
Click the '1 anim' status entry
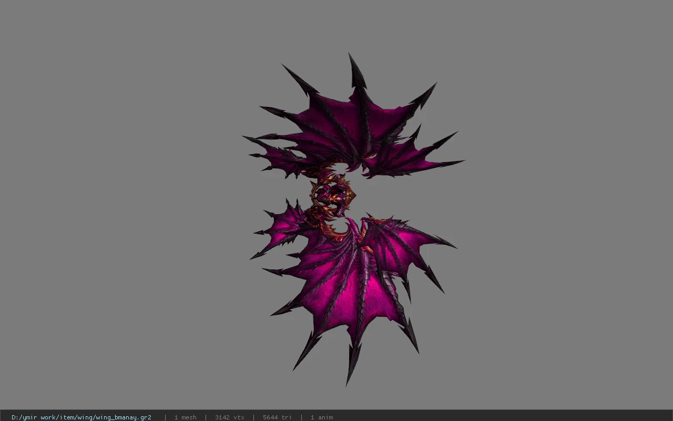pos(322,417)
